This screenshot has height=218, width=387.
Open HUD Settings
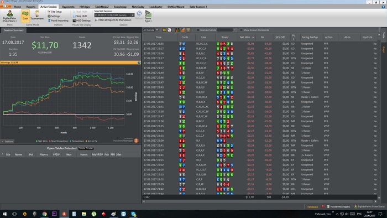[x=81, y=20]
